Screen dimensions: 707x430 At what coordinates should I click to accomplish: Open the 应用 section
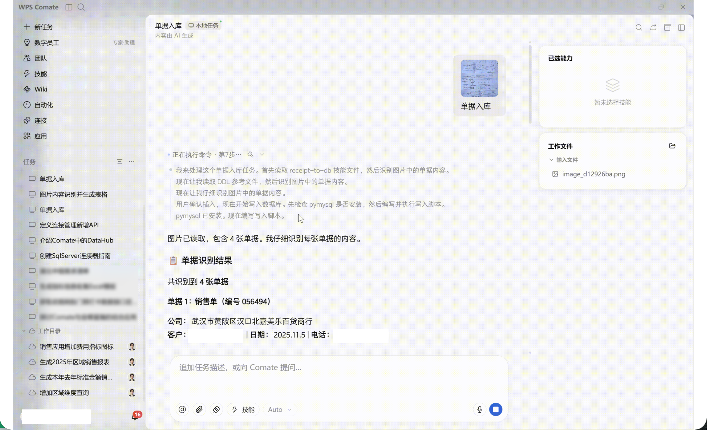click(35, 136)
